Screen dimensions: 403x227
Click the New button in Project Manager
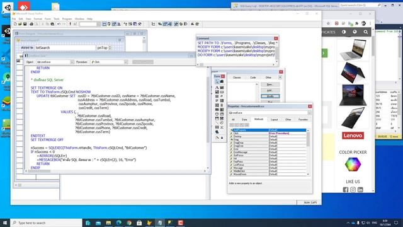pyautogui.click(x=270, y=84)
